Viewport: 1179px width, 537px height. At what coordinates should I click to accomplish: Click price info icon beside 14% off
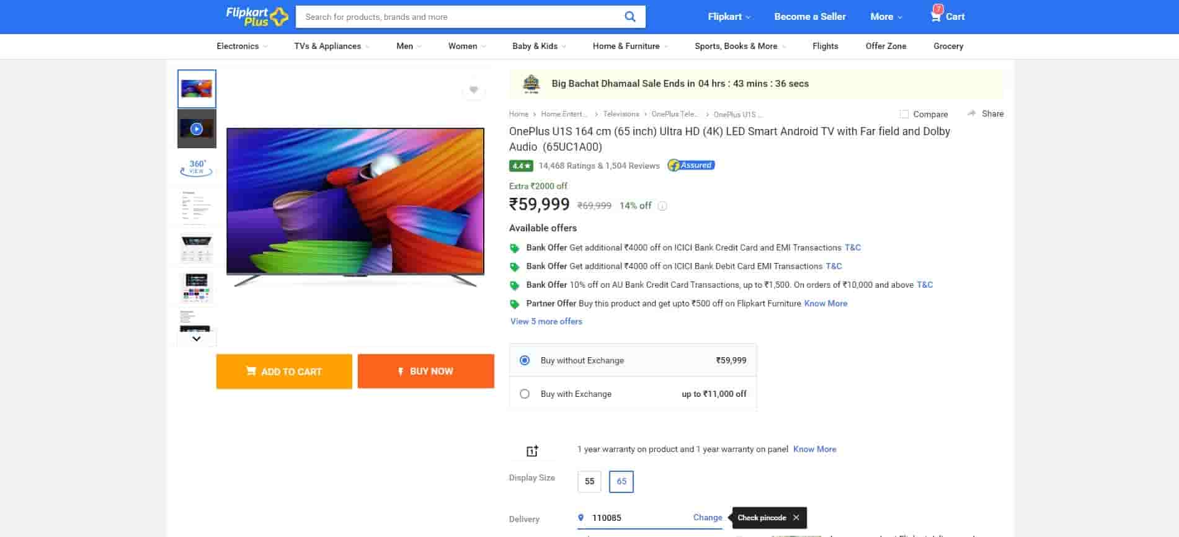click(662, 206)
